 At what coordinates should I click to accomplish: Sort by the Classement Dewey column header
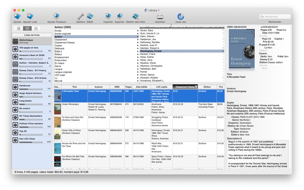[x=185, y=87]
